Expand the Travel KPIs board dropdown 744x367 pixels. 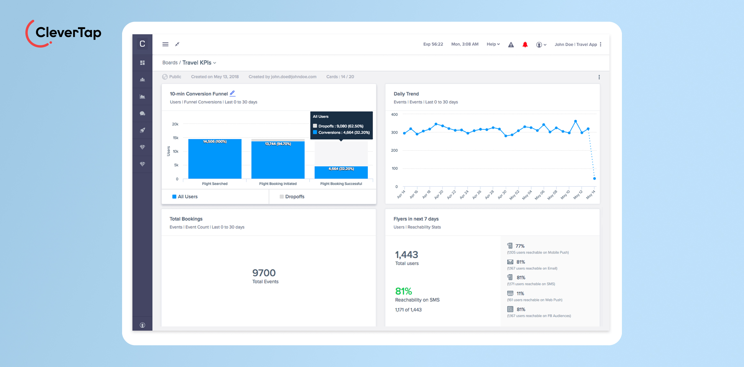(x=199, y=63)
